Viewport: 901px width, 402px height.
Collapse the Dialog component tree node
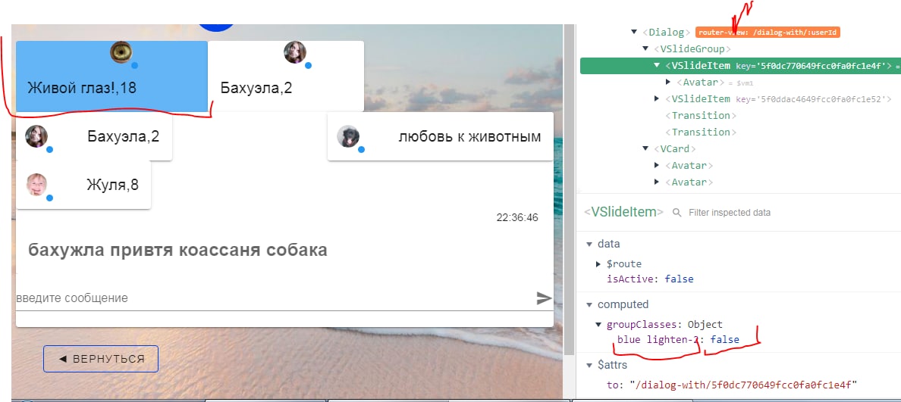[x=634, y=32]
